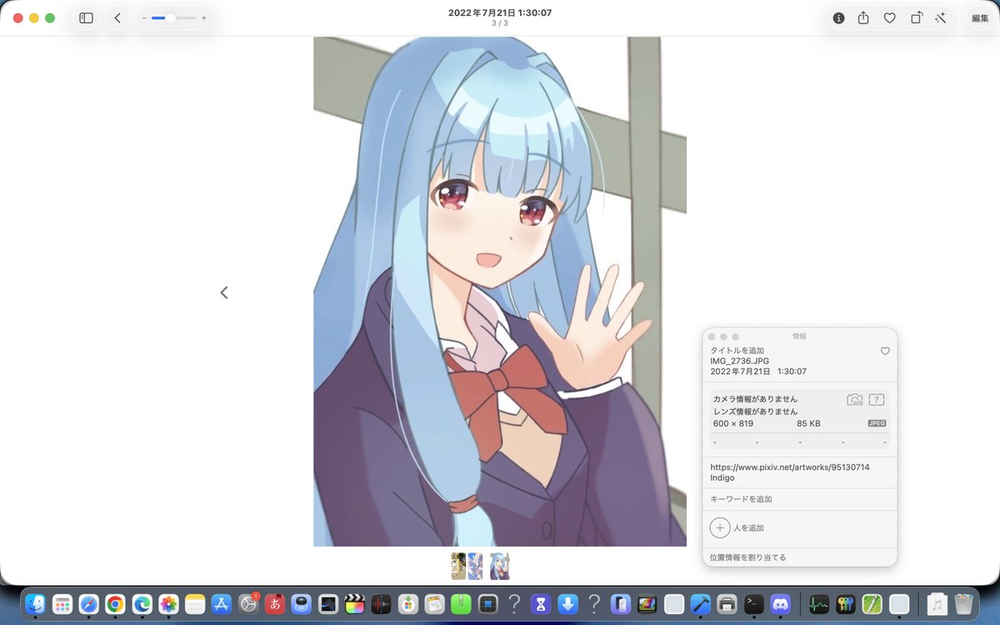1000x625 pixels.
Task: Click the plus circle to add person
Action: click(720, 527)
